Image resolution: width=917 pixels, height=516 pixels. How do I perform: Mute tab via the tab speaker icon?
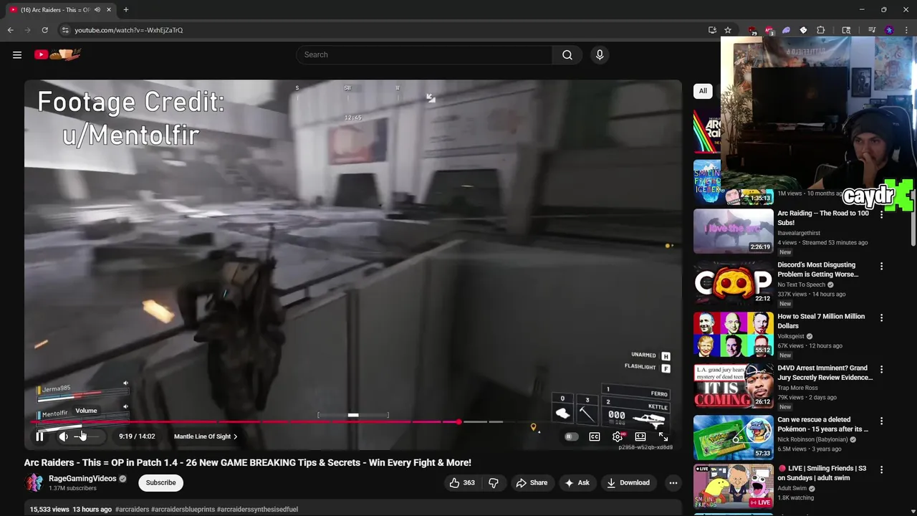97,10
